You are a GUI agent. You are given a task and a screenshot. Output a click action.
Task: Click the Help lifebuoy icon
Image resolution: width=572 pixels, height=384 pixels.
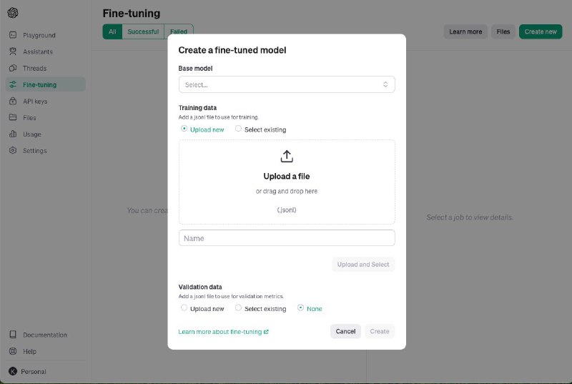13,351
